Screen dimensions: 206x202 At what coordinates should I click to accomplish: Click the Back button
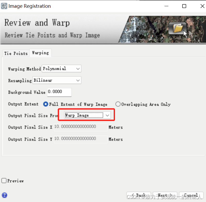pos(139,195)
